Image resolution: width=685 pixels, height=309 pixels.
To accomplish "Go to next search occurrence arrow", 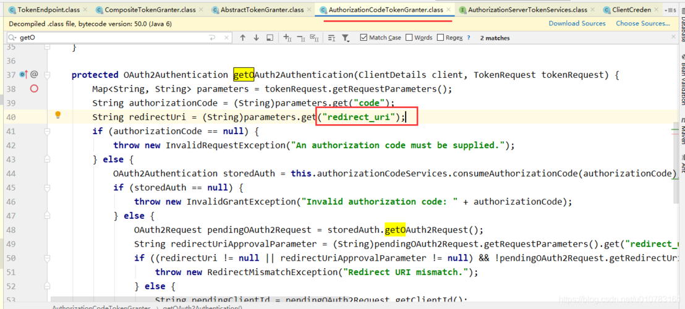I will [x=257, y=38].
